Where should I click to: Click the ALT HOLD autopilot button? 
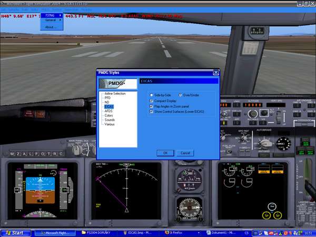point(253,123)
